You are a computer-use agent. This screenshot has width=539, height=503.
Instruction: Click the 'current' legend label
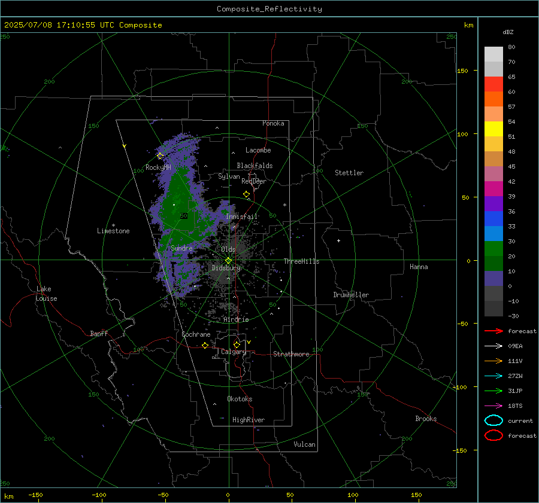tap(520, 420)
